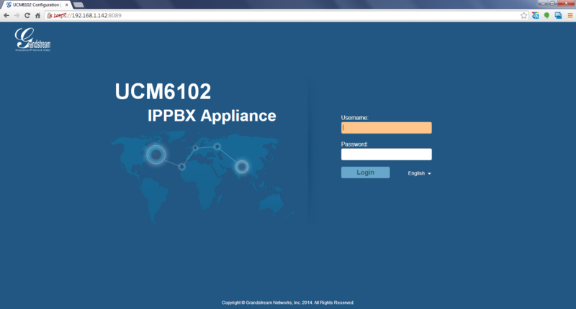576x309 pixels.
Task: Expand the English language dropdown
Action: 420,173
